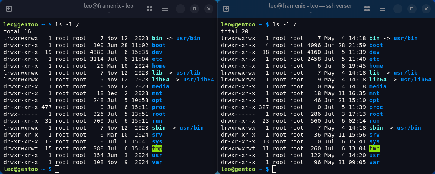
Task: Click the 'media' entry in the left terminal
Action: coord(160,86)
